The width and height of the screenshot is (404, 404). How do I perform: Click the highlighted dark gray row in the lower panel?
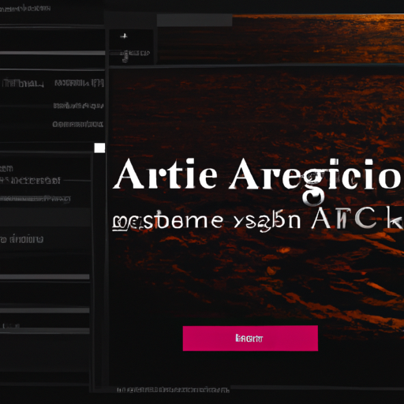pyautogui.click(x=45, y=217)
